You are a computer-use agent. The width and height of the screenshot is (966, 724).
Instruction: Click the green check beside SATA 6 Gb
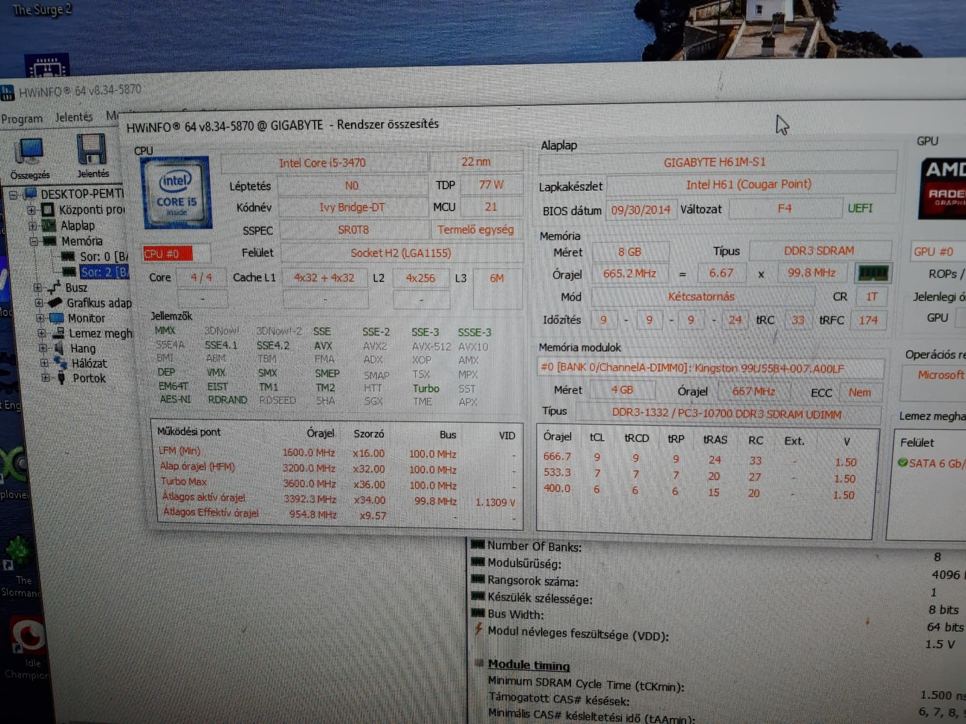click(x=904, y=462)
